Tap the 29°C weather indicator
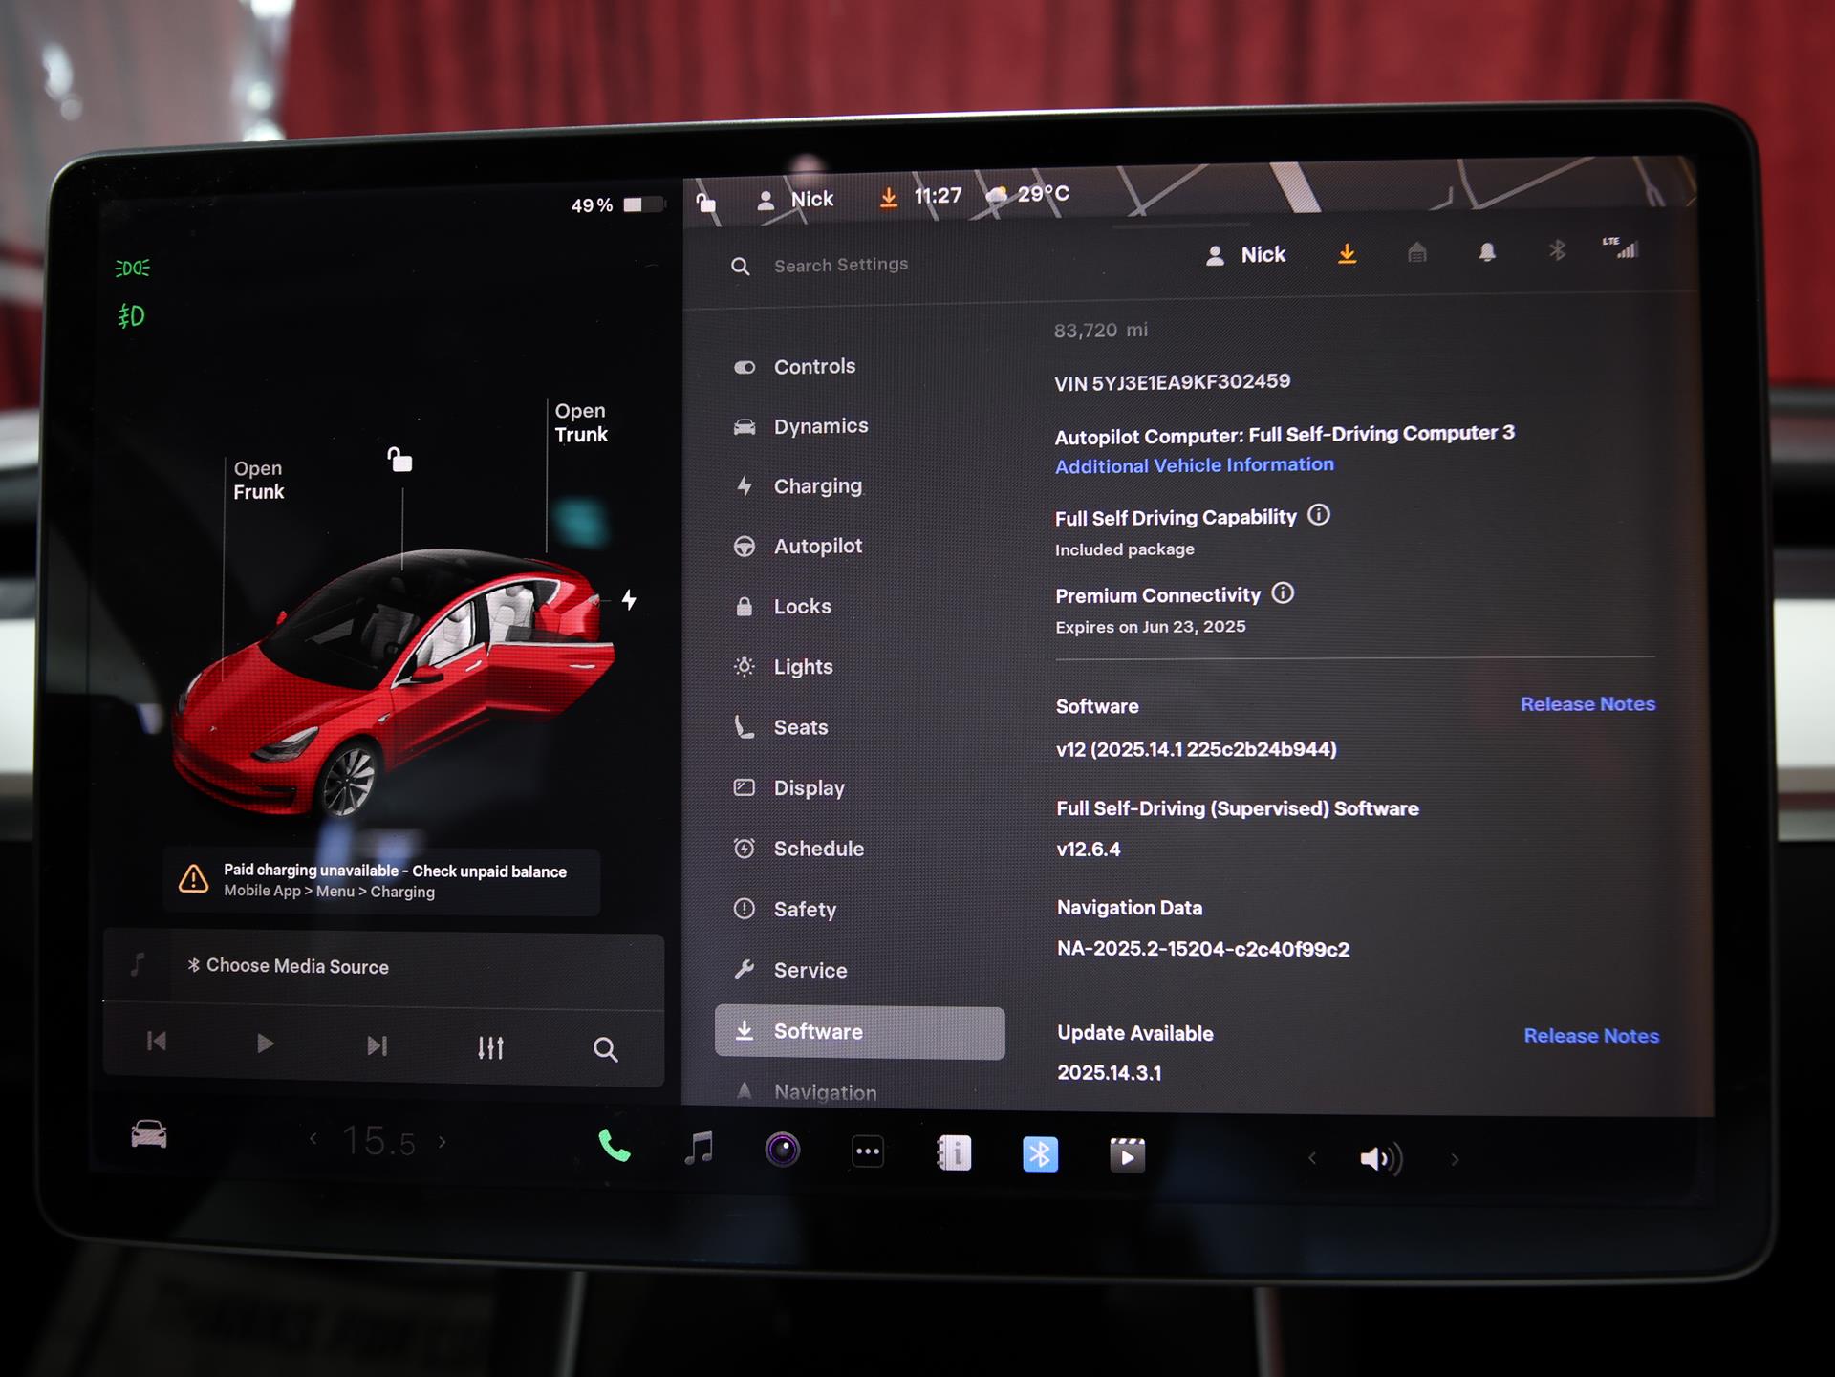The width and height of the screenshot is (1835, 1377). (1028, 194)
